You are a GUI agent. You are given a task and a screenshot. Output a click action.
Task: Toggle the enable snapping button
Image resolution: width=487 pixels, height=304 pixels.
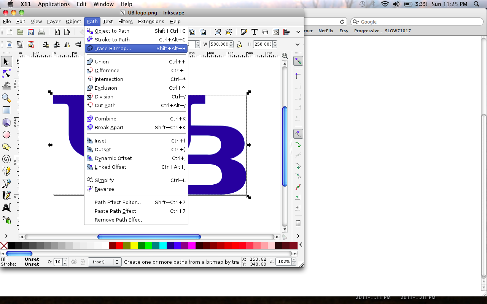298,61
